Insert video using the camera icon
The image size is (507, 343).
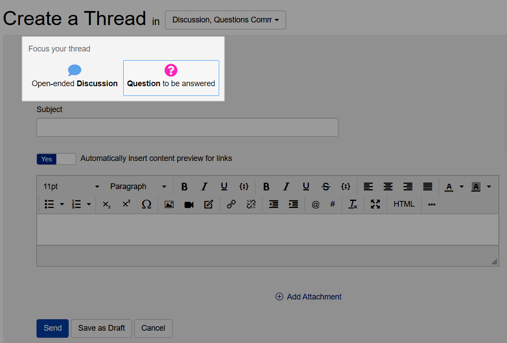tap(189, 204)
